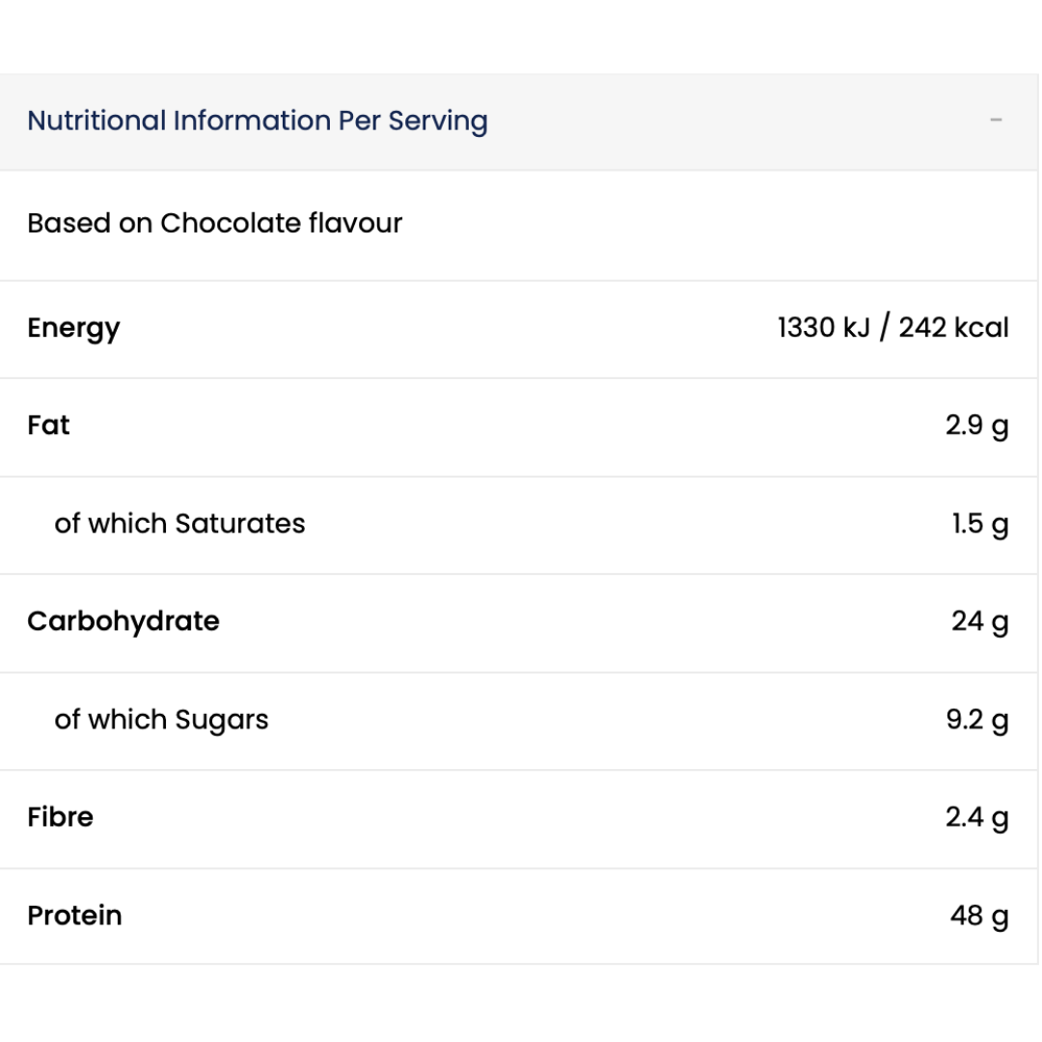Viewport: 1042px width, 1042px height.
Task: Click the table header bar area
Action: pos(521,120)
